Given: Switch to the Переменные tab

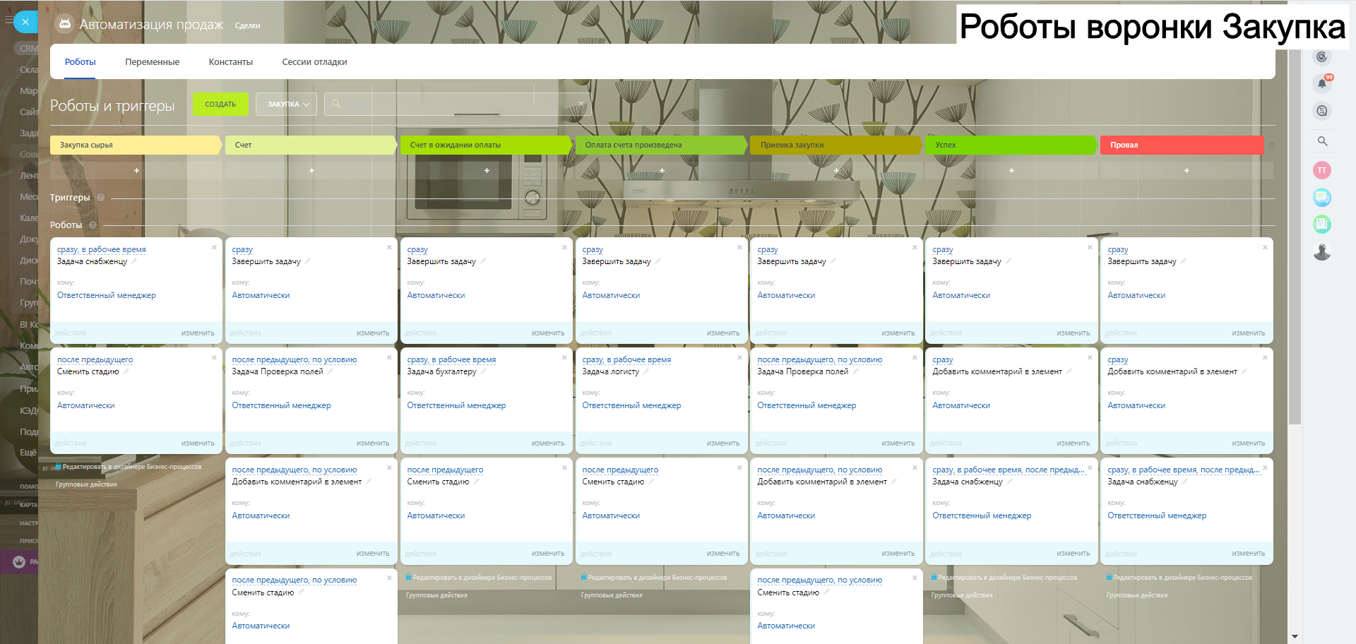Looking at the screenshot, I should tap(153, 62).
